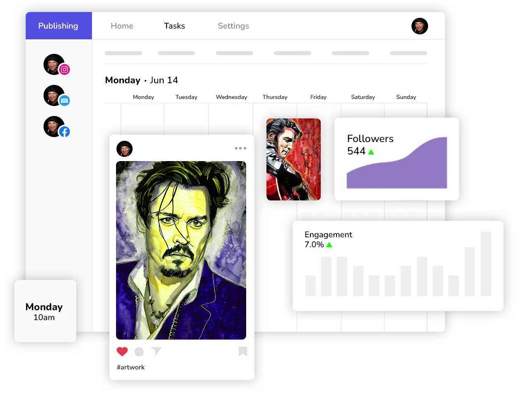
Task: Select the Friday column header
Action: click(318, 97)
